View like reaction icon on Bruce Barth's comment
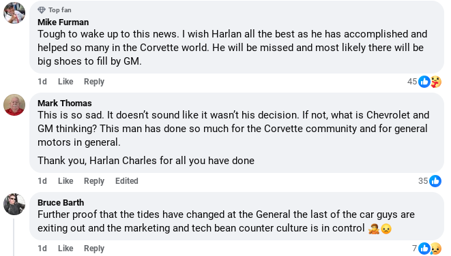 pyautogui.click(x=424, y=249)
